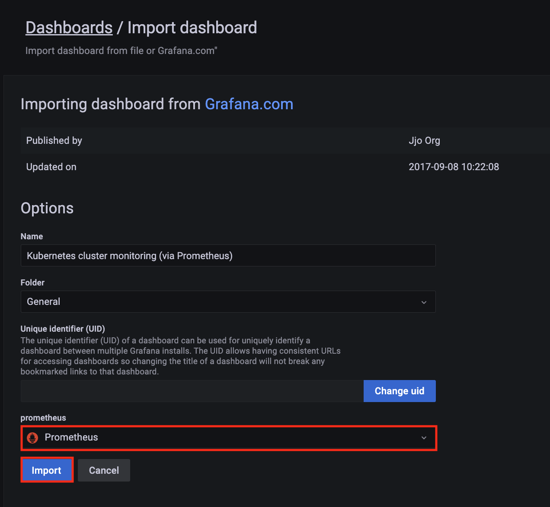Click the Import button
Viewport: 550px width, 507px height.
47,470
